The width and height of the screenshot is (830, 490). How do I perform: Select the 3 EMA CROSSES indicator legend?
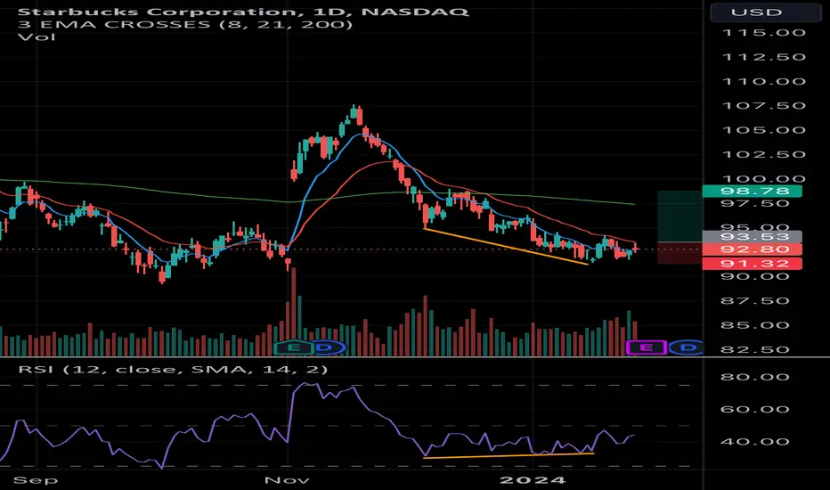(x=185, y=24)
